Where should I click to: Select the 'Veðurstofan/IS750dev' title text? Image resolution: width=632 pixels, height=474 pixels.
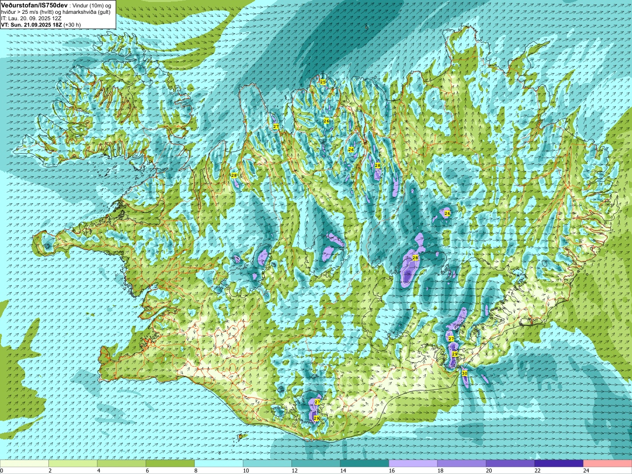click(x=34, y=4)
